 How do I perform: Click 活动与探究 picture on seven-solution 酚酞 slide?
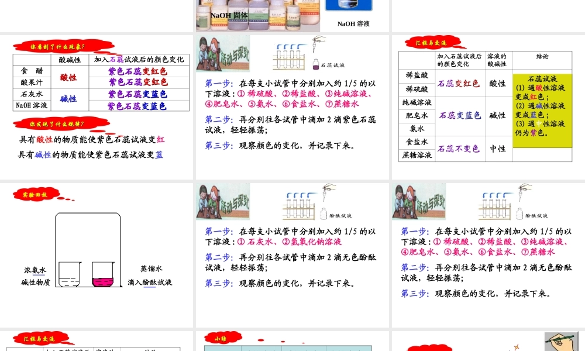coord(419,201)
